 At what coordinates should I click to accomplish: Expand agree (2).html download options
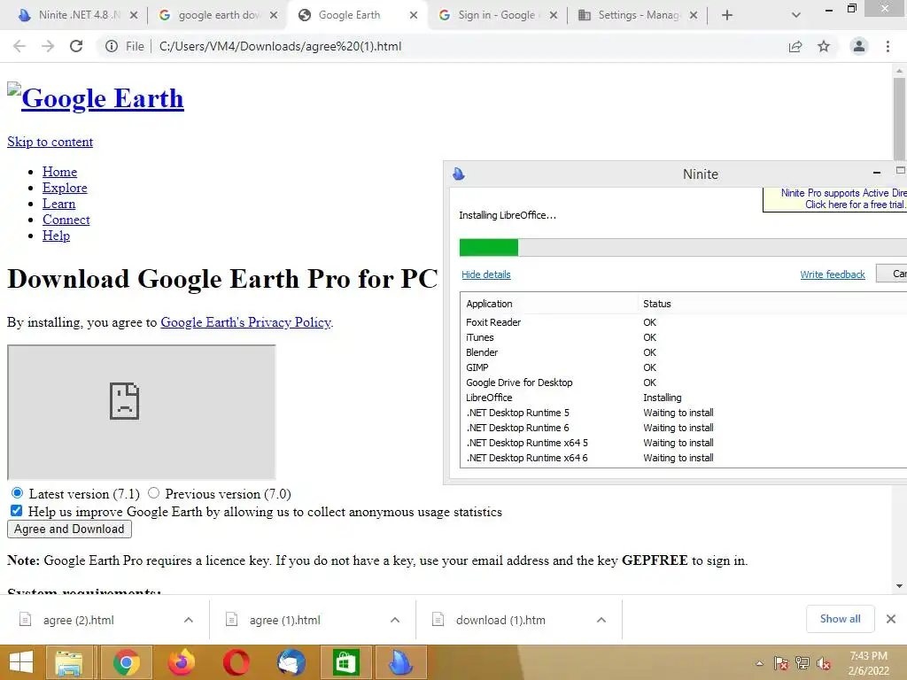[189, 620]
